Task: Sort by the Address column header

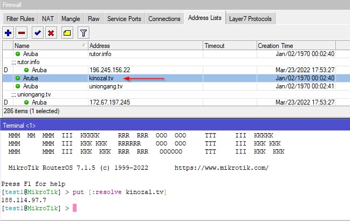Action: click(146, 46)
